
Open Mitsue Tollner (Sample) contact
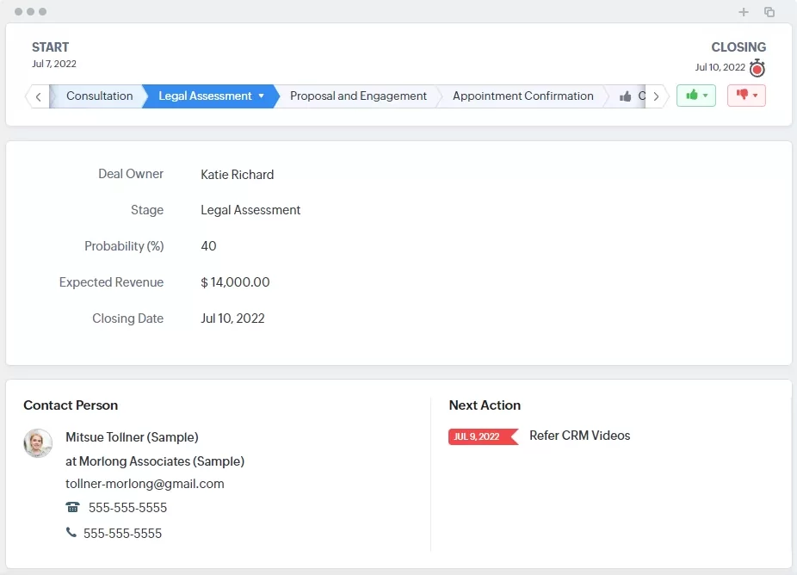point(132,437)
